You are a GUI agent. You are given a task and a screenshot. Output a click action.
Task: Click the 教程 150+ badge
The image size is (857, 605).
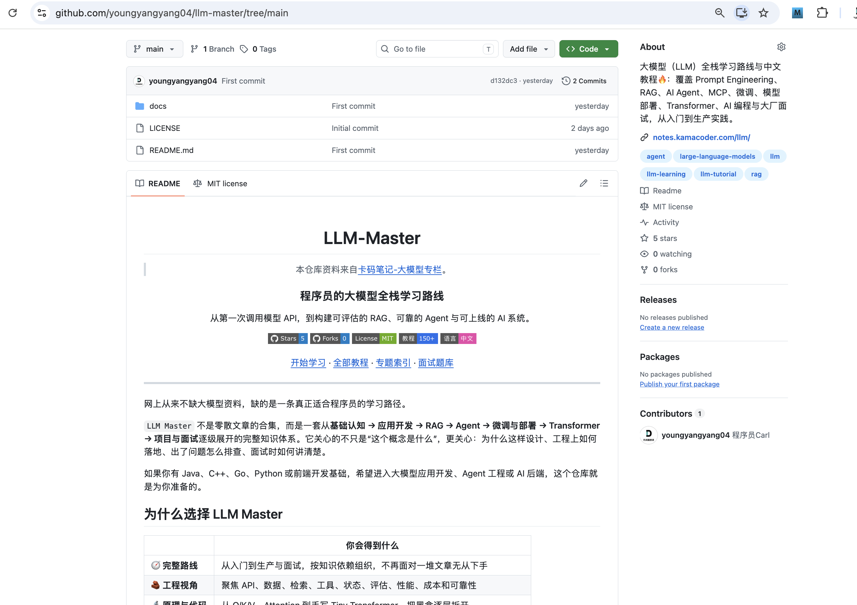pos(418,338)
